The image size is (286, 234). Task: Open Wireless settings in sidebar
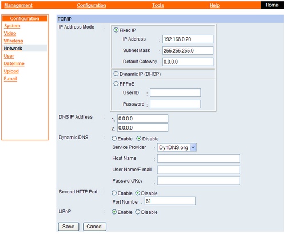pyautogui.click(x=13, y=41)
